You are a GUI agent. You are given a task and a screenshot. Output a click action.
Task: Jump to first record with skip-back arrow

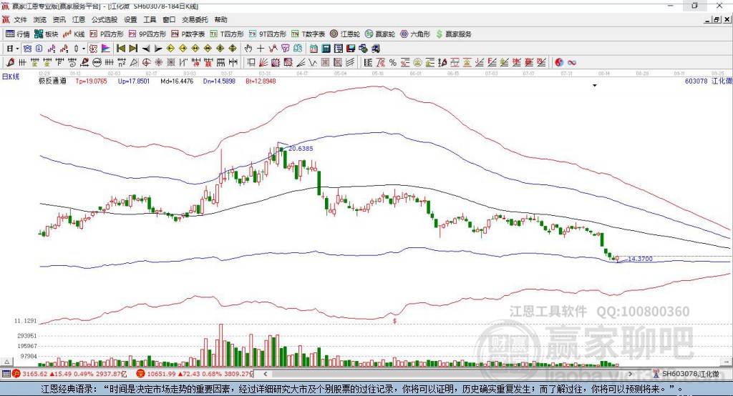(x=120, y=48)
